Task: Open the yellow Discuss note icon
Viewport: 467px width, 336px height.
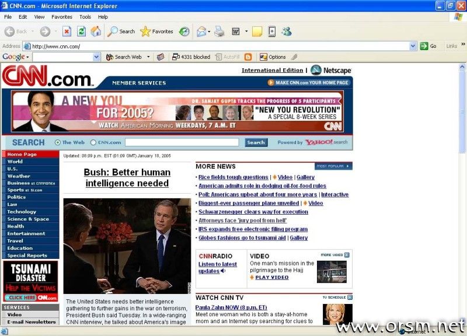Action: click(257, 32)
